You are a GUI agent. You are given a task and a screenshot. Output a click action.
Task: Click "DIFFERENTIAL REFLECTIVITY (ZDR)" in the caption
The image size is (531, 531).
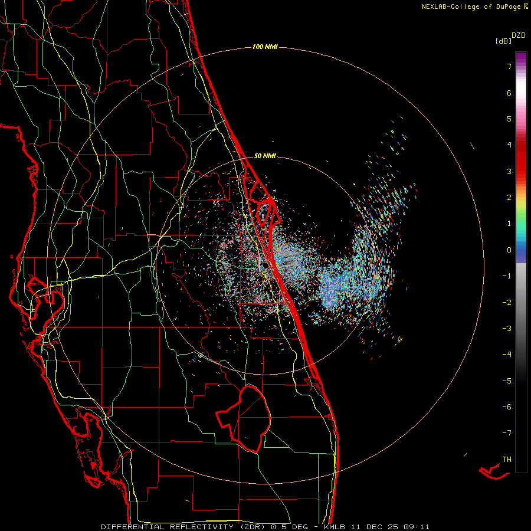click(x=185, y=527)
